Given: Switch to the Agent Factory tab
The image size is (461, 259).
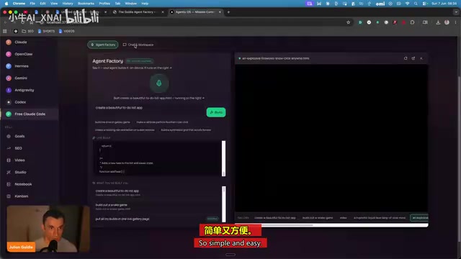Looking at the screenshot, I should click(x=103, y=45).
